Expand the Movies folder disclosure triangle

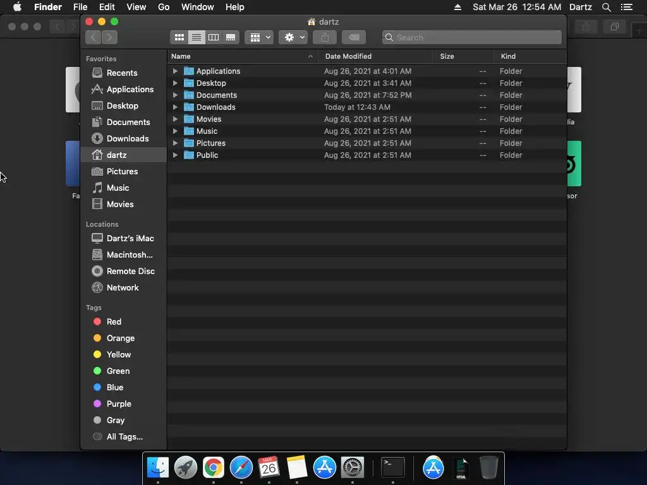point(176,119)
